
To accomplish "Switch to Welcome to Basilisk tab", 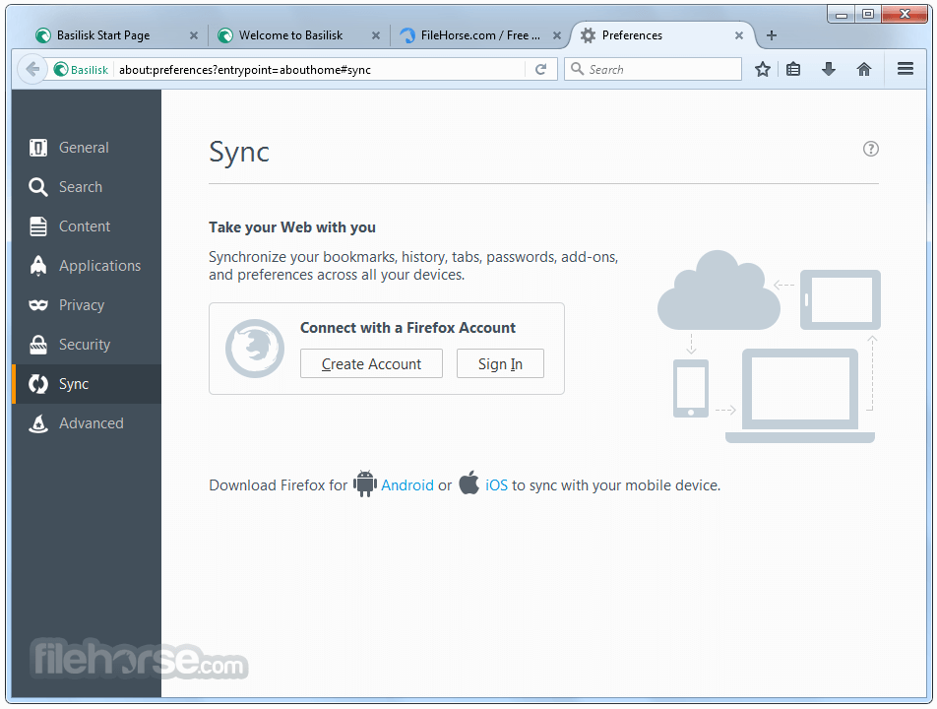I will tap(297, 35).
